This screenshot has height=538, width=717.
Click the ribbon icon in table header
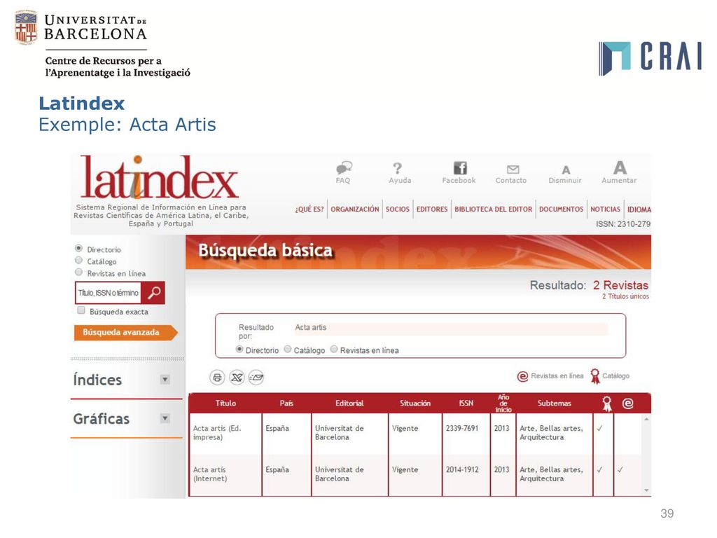(607, 403)
